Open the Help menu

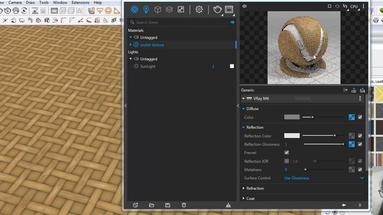click(x=98, y=2)
